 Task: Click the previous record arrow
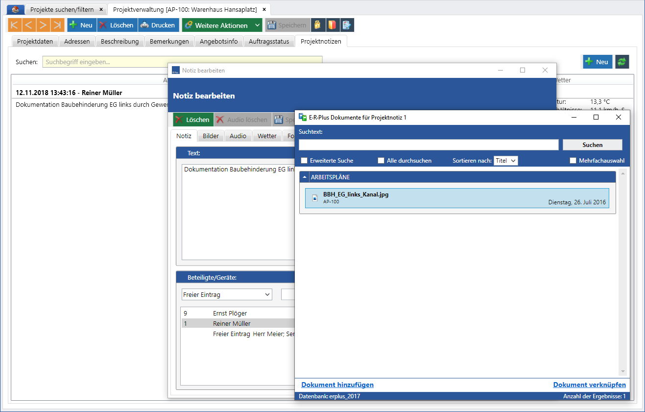pos(29,25)
